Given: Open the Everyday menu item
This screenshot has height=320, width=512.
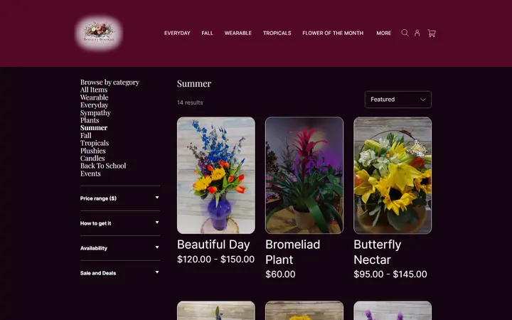Looking at the screenshot, I should (177, 33).
